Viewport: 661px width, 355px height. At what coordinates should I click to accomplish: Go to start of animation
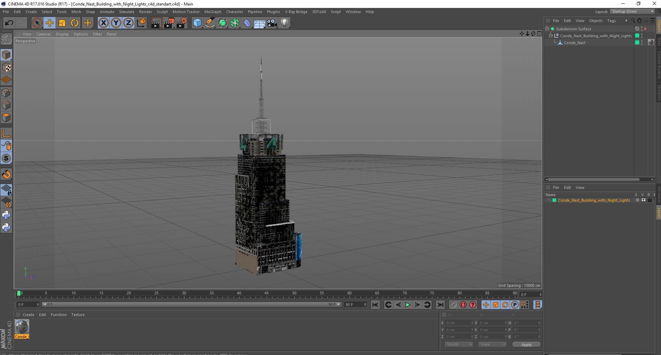pos(375,305)
